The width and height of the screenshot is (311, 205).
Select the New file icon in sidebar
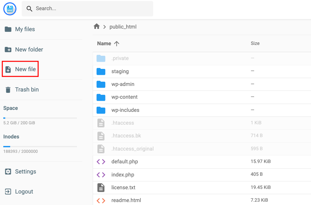coord(8,69)
